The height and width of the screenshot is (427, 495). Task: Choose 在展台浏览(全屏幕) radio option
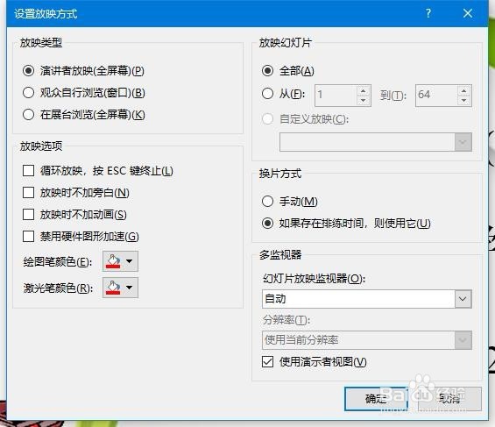[x=28, y=114]
